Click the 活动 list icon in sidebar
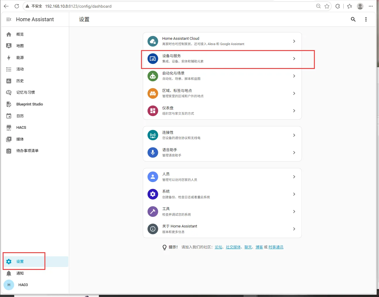Image resolution: width=379 pixels, height=297 pixels. point(9,69)
